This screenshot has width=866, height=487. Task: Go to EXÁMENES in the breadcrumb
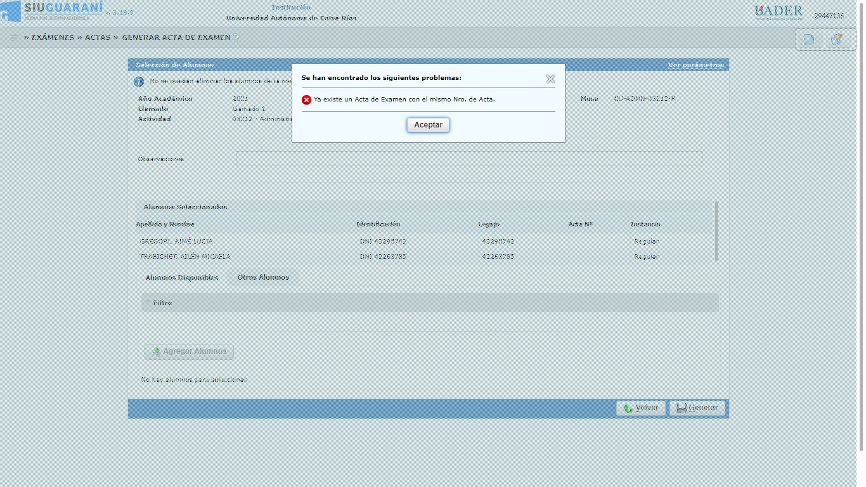point(53,37)
